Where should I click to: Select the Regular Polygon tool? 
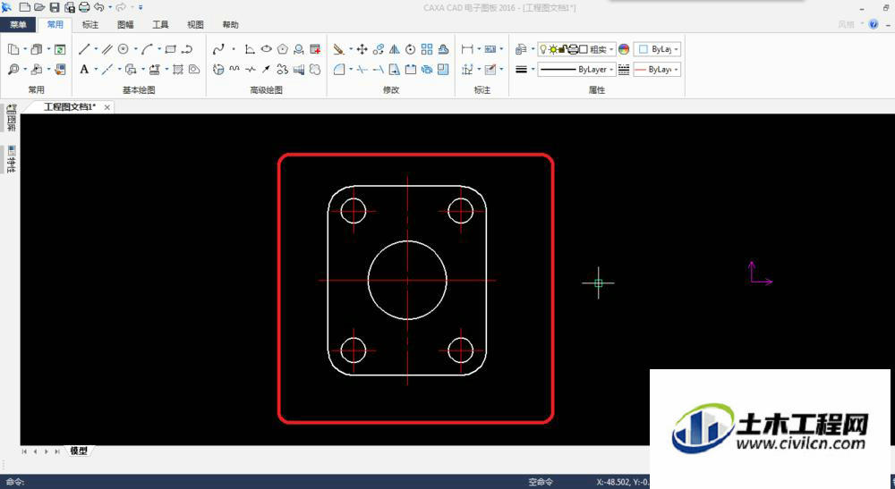click(x=283, y=49)
